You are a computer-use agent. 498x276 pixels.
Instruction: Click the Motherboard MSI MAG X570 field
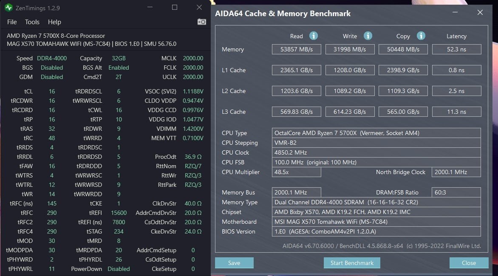click(x=376, y=222)
